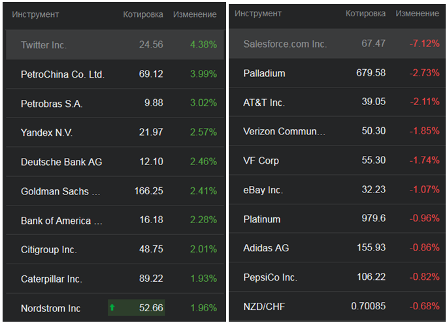Open the PetroChina Co. Ltd. instrument
Screen dimensions: 447x323
click(63, 74)
